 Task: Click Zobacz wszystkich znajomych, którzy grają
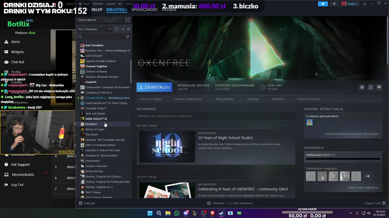click(351, 134)
